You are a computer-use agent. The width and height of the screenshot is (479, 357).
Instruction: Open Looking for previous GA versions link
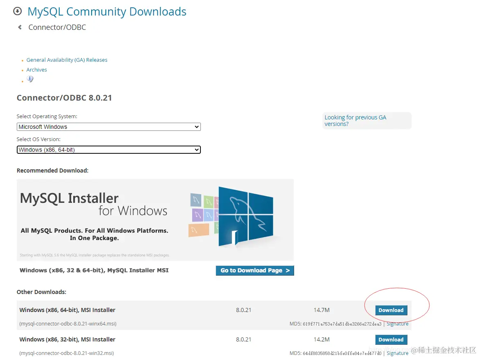[x=355, y=121]
